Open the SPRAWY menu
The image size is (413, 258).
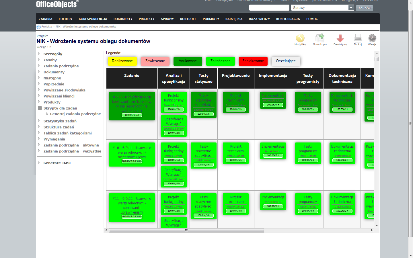167,19
